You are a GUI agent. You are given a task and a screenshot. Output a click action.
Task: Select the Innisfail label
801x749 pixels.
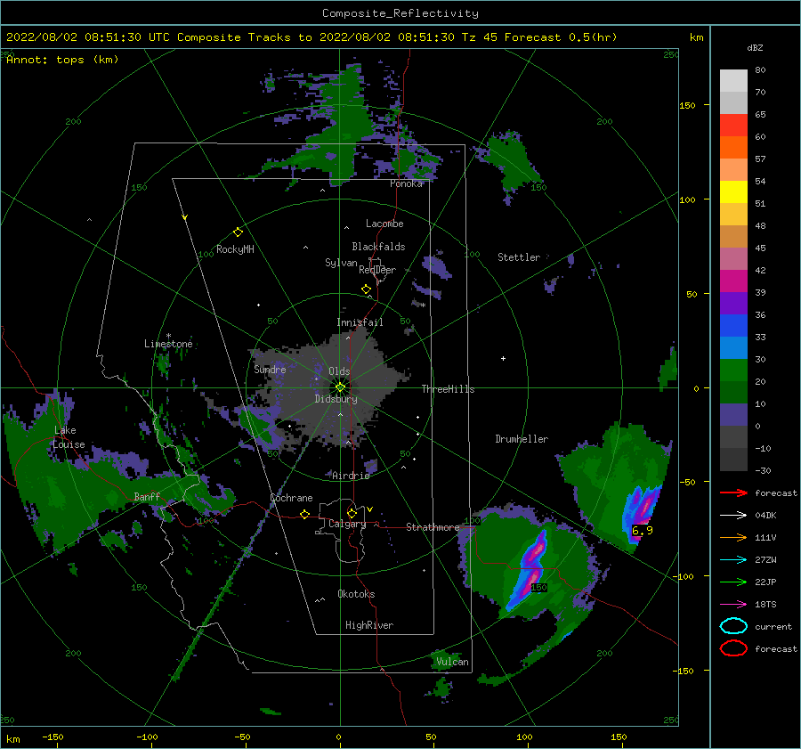[360, 322]
